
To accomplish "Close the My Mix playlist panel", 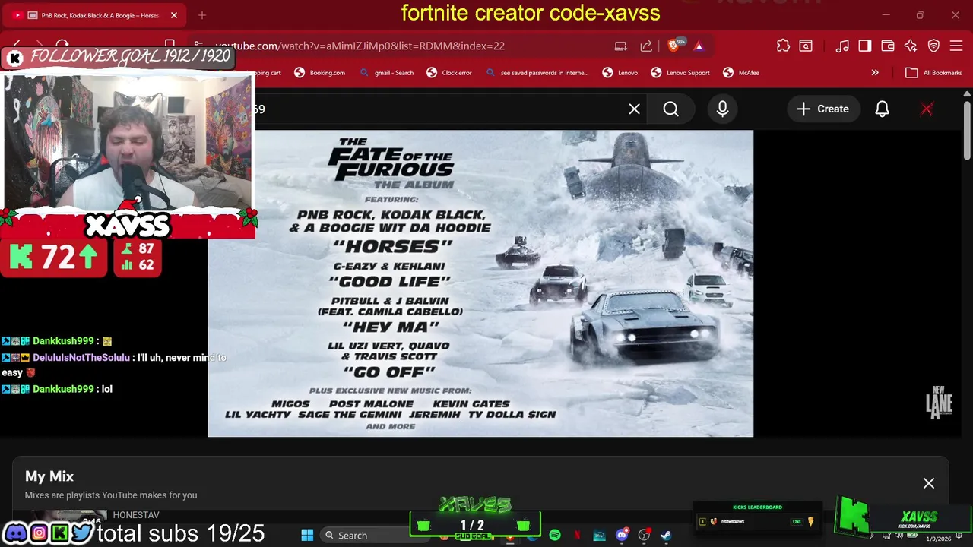I will (929, 483).
